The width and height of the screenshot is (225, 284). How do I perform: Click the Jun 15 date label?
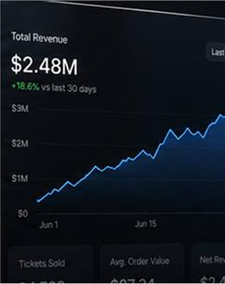[145, 224]
